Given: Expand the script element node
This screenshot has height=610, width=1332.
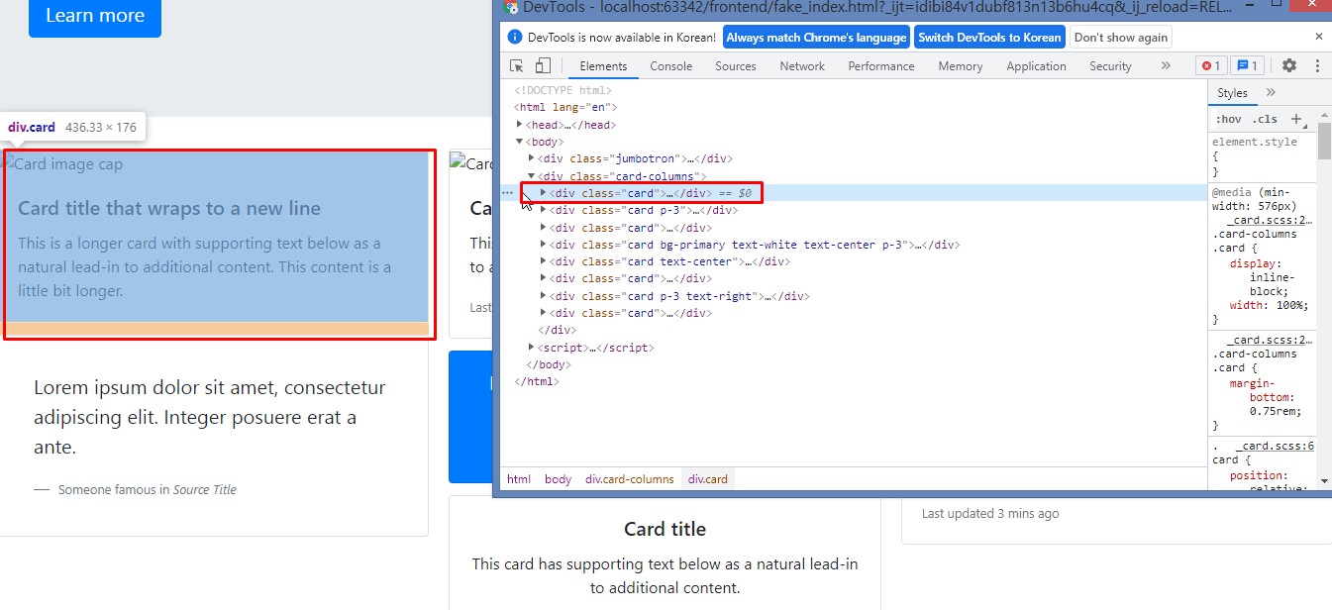Looking at the screenshot, I should point(533,348).
